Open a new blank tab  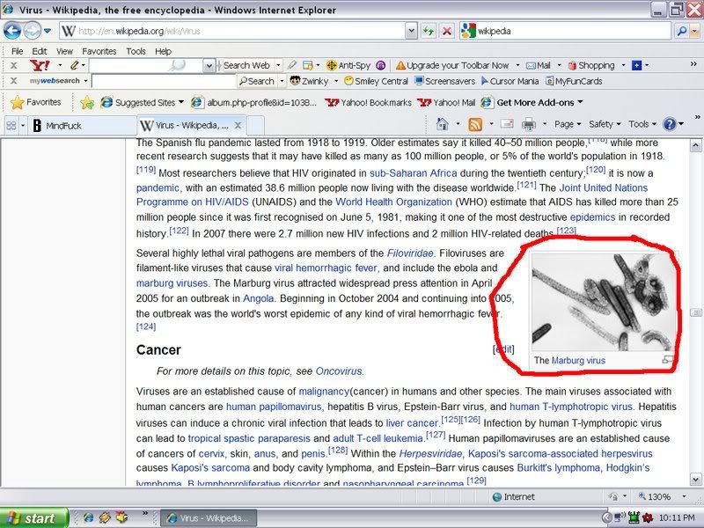tap(255, 125)
